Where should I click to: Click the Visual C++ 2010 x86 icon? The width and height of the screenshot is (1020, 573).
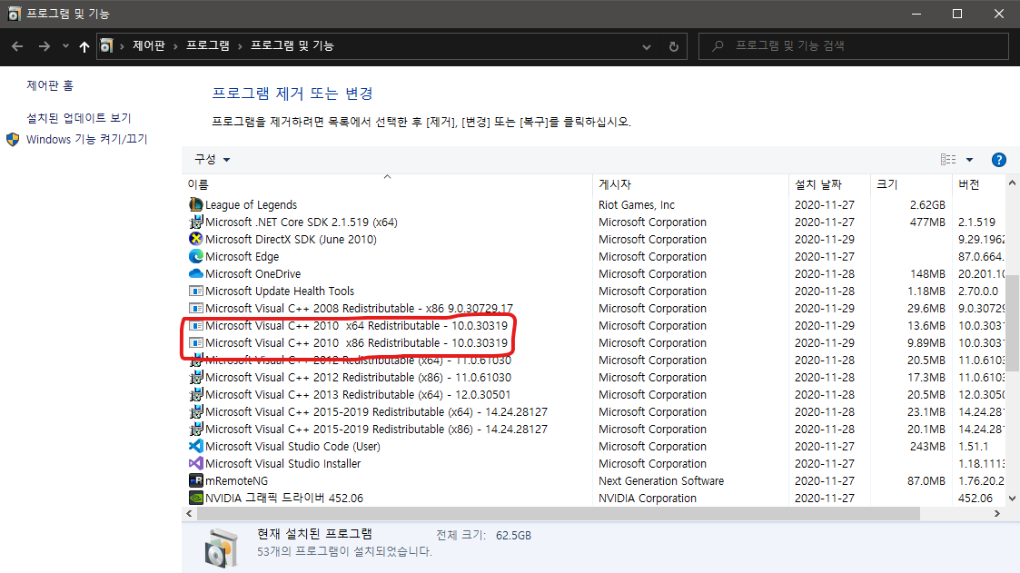[x=196, y=342]
